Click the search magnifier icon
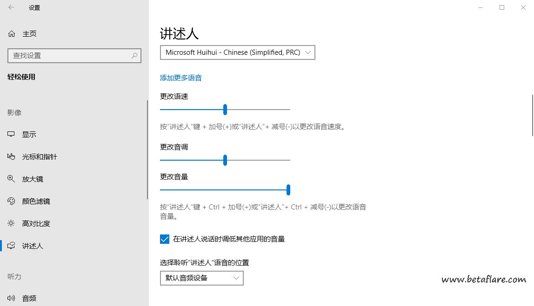This screenshot has height=306, width=534. pyautogui.click(x=134, y=56)
